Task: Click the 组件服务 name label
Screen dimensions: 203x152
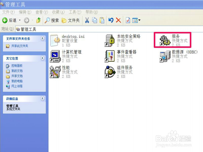Action: tap(125, 68)
